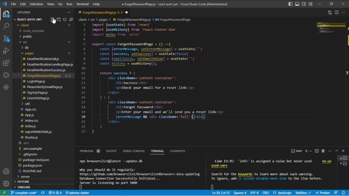349x196 pixels.
Task: Toggle the bottom panel layout button
Action: pos(297,4)
